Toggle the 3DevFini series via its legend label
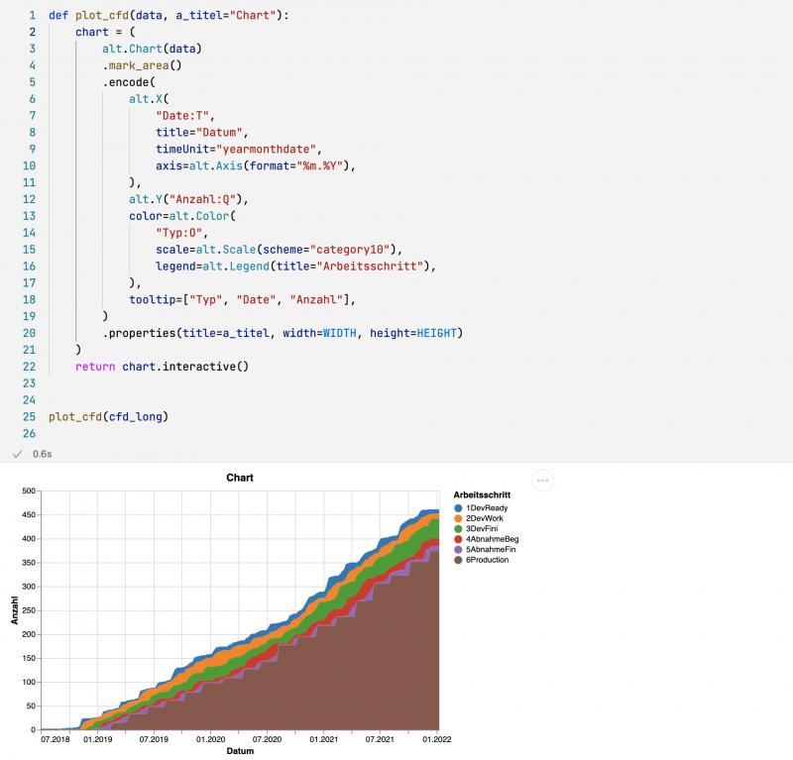 (x=484, y=528)
